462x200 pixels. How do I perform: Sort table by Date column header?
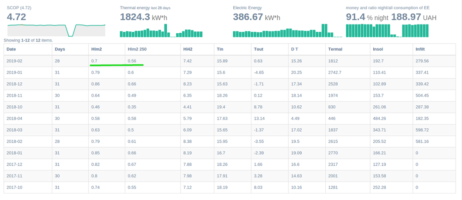click(x=11, y=49)
